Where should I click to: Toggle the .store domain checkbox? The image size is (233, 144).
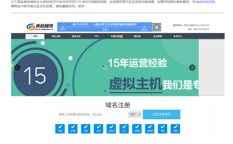tap(111, 129)
